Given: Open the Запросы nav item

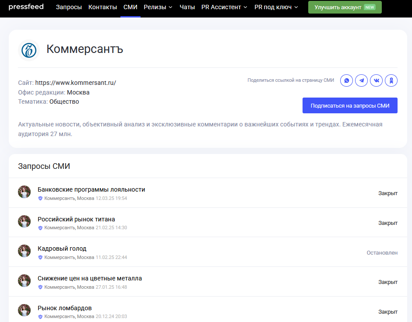Looking at the screenshot, I should pos(69,7).
